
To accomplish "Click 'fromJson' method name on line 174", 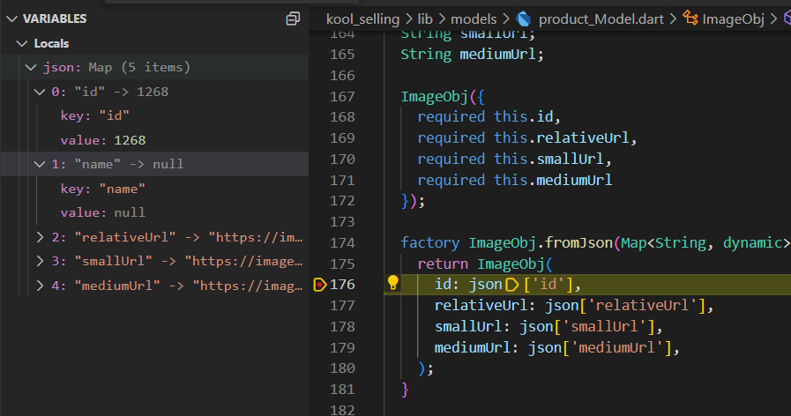I will pos(578,242).
